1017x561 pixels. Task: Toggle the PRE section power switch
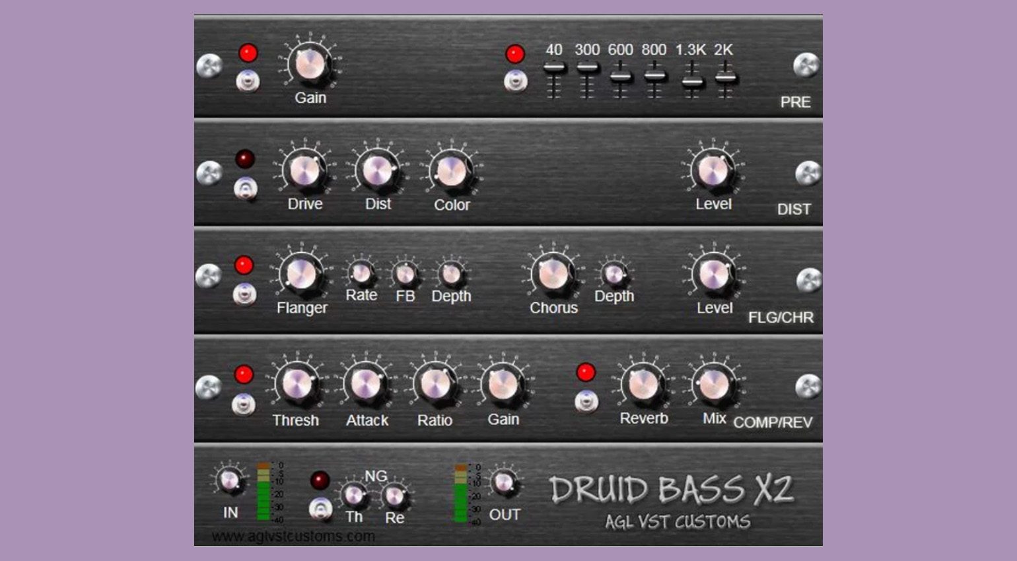[248, 81]
